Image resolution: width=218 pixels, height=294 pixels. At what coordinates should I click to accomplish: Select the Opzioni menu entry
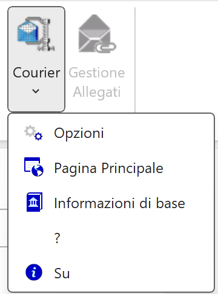click(111, 133)
